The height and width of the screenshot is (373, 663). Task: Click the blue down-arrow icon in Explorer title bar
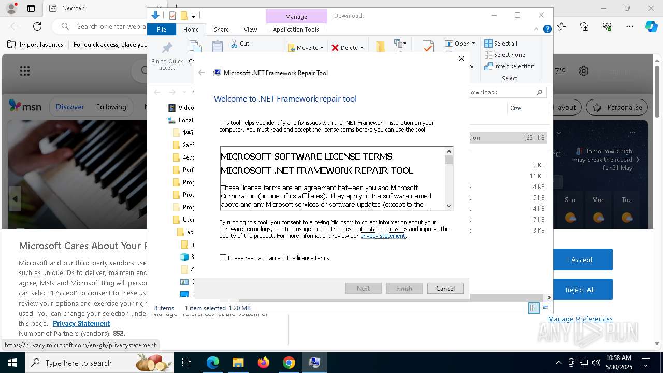pos(155,16)
